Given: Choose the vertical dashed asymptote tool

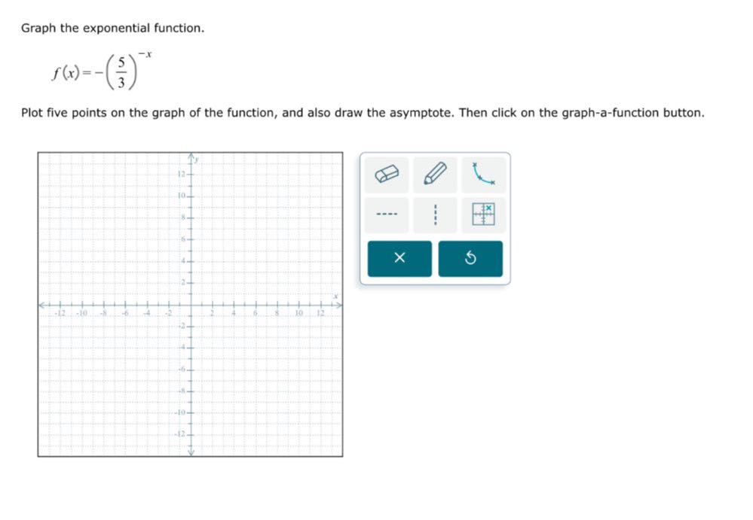Looking at the screenshot, I should [x=435, y=214].
